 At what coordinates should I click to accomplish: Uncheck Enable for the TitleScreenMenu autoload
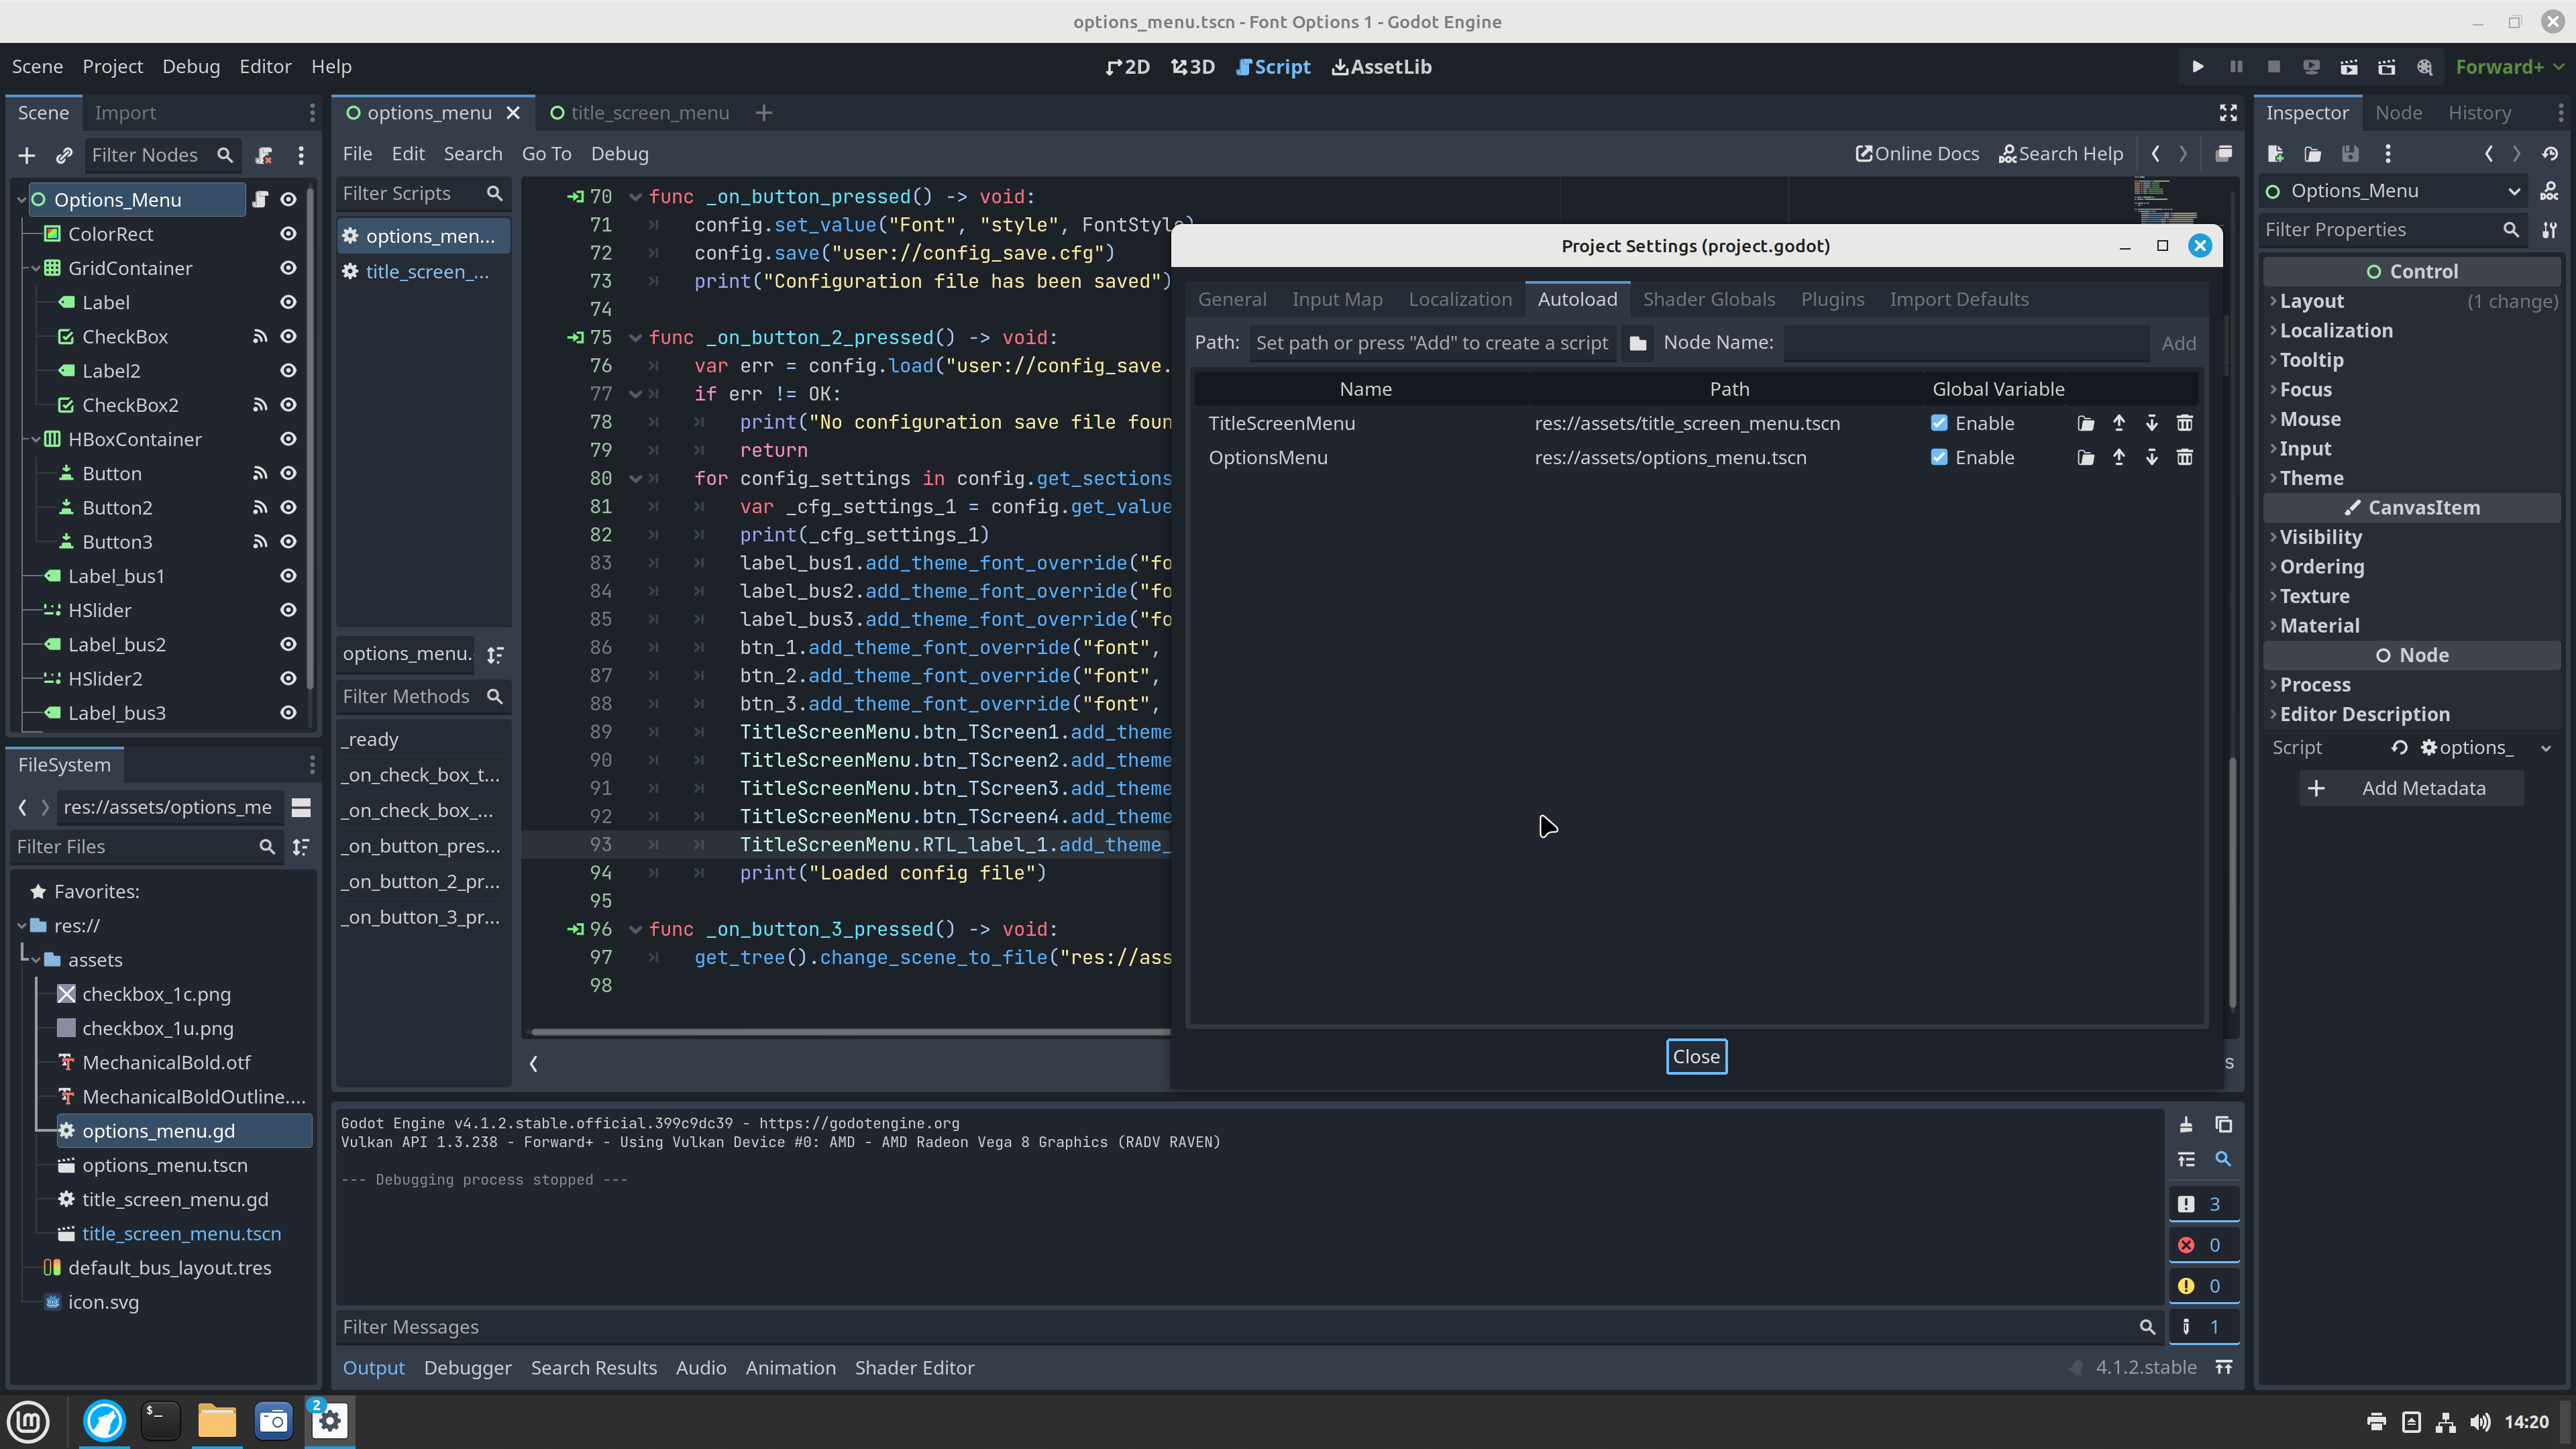tap(1939, 423)
